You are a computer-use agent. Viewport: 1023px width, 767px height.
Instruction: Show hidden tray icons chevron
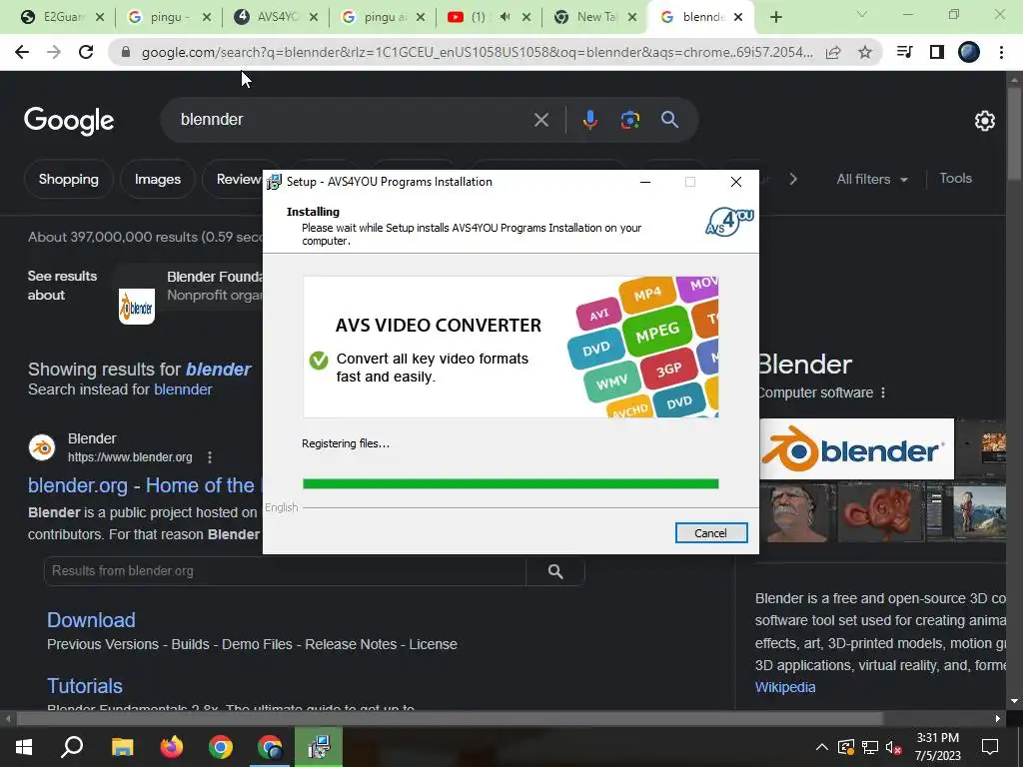coord(822,747)
